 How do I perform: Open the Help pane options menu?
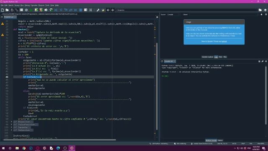[x=266, y=15]
